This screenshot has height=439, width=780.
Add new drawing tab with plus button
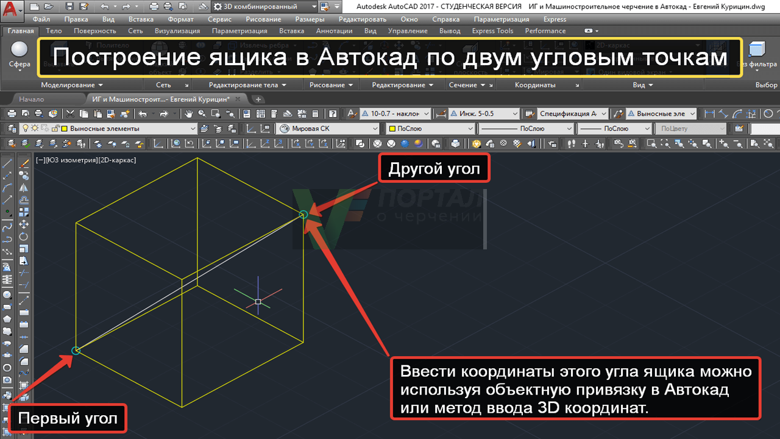pos(258,99)
